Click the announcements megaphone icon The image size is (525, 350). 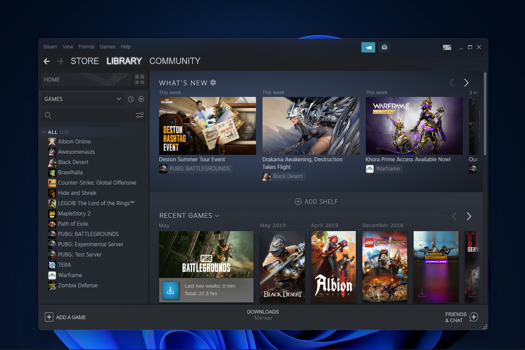click(x=368, y=47)
